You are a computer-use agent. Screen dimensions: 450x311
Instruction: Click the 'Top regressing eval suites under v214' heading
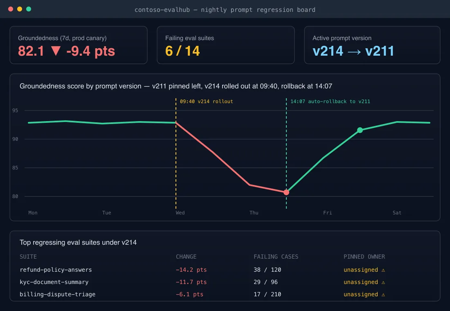click(x=78, y=242)
